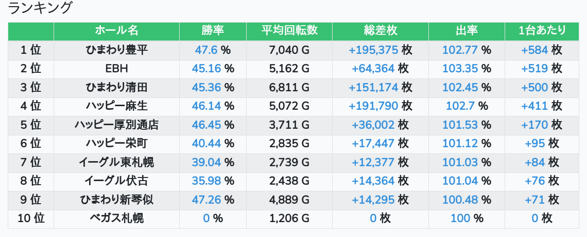Screen dimensions: 587x237
Task: Select the 46.45 win rate value
Action: [206, 125]
